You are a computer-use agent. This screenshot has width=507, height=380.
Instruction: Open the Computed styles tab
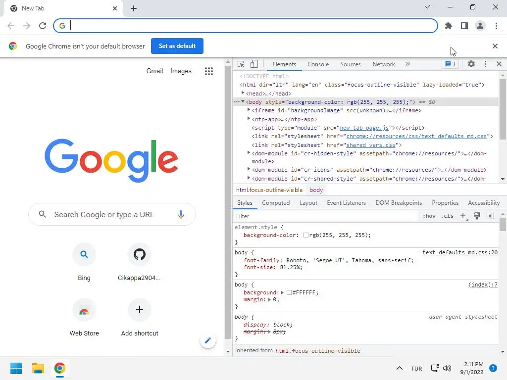[x=276, y=203]
